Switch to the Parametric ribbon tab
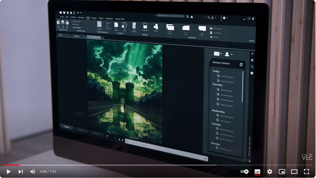Image resolution: width=316 pixels, height=178 pixels. click(81, 17)
